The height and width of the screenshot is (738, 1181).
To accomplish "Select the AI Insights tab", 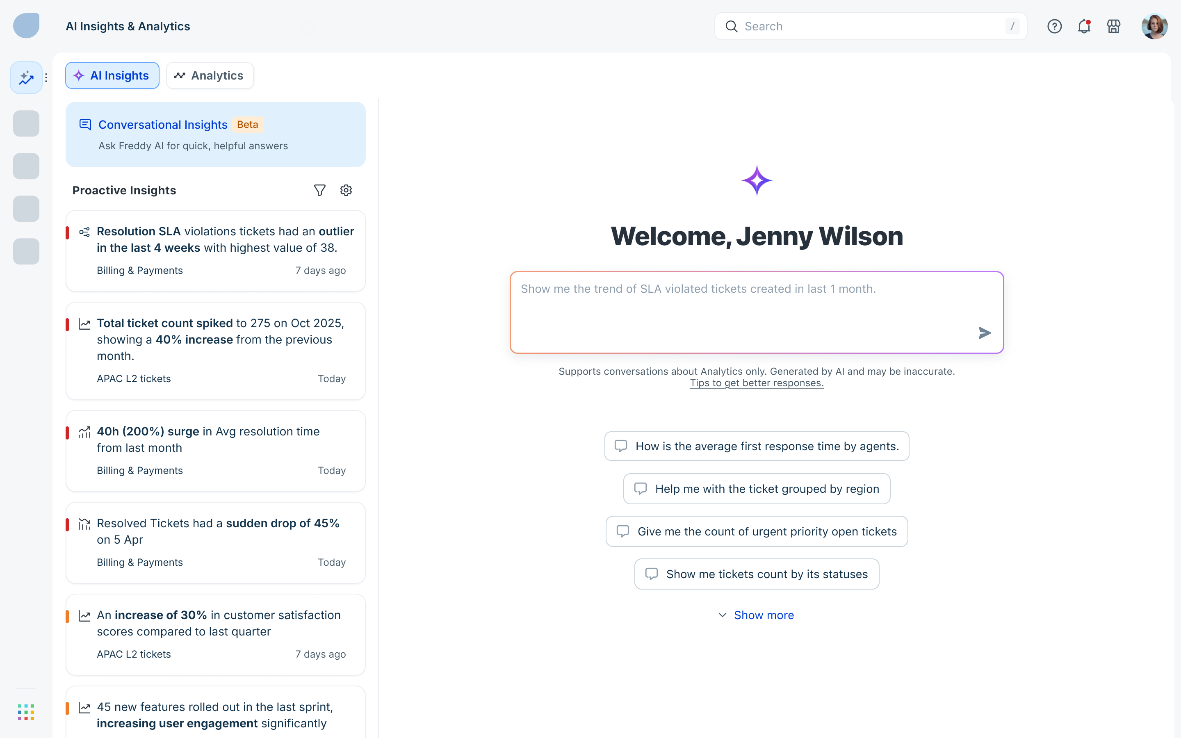I will pyautogui.click(x=112, y=76).
